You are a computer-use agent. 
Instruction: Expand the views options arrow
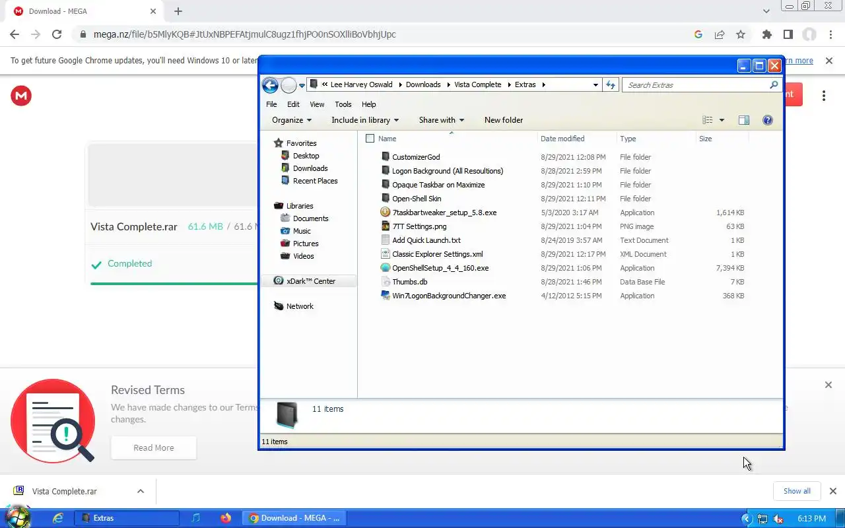722,120
